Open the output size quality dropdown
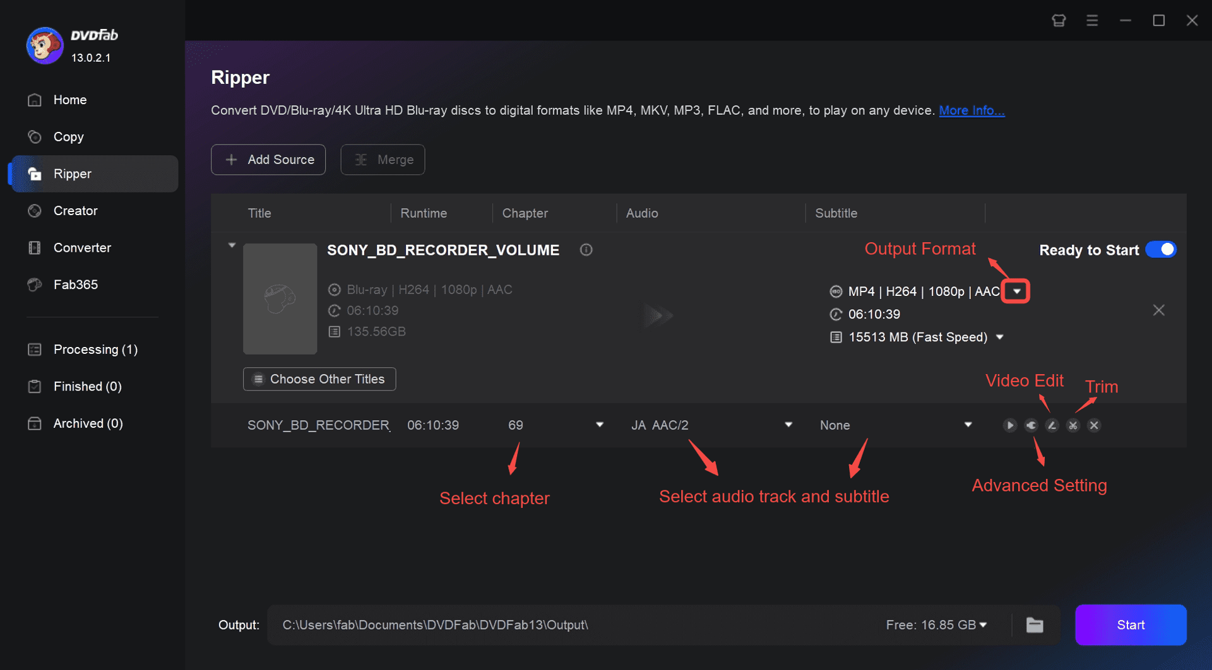Image resolution: width=1212 pixels, height=670 pixels. 1000,338
